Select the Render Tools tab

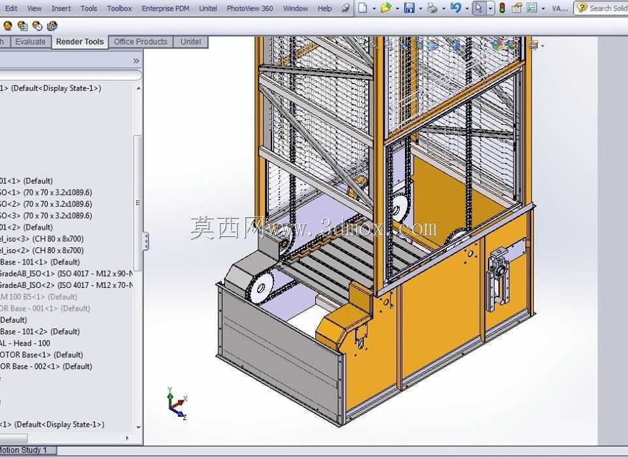[x=80, y=42]
